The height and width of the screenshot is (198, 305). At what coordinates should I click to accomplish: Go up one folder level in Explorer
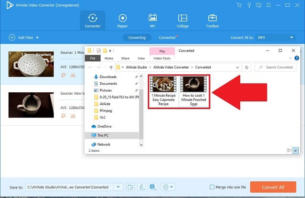tap(111, 67)
